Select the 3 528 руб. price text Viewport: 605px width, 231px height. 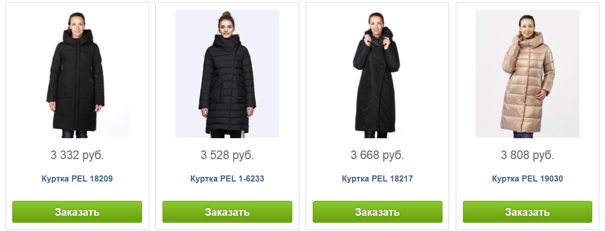pos(227,155)
